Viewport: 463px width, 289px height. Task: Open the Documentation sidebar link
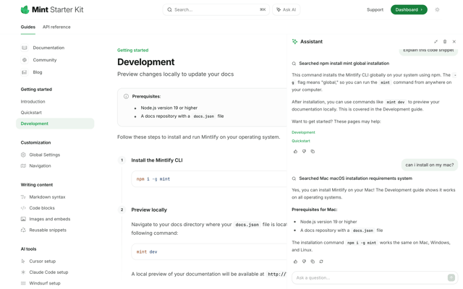(x=48, y=48)
